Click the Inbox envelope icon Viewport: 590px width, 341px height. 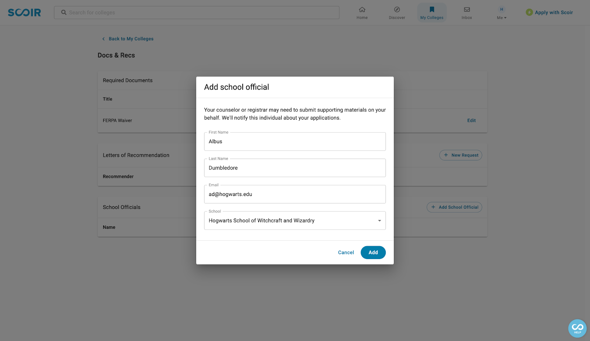[467, 10]
